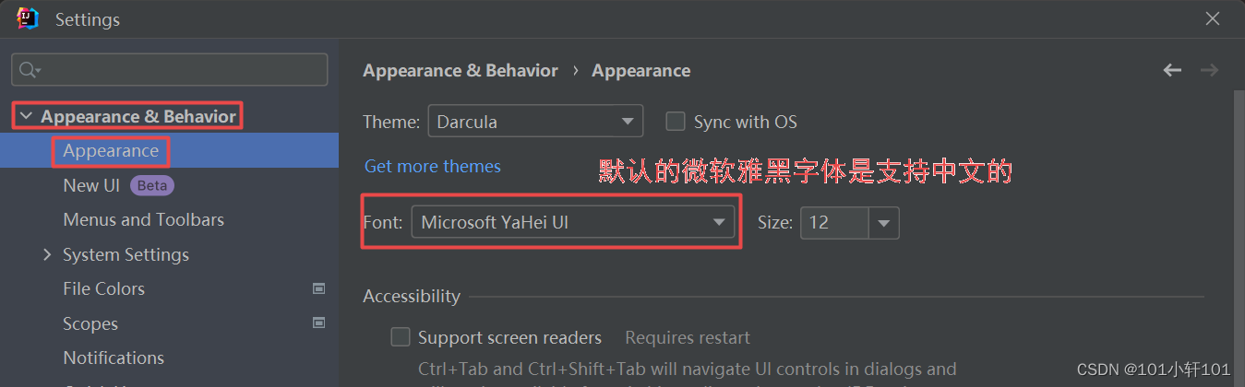Enable Sync with OS checkbox
The image size is (1245, 387).
pyautogui.click(x=676, y=122)
